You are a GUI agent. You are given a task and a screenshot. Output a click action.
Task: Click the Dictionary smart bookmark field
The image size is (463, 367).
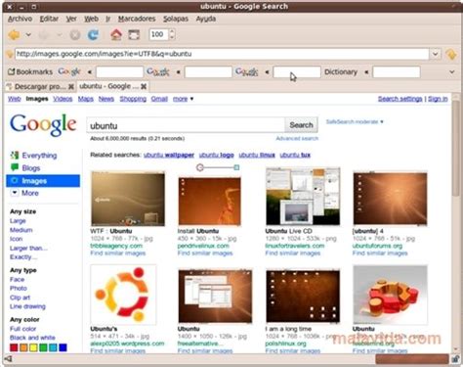pyautogui.click(x=397, y=71)
